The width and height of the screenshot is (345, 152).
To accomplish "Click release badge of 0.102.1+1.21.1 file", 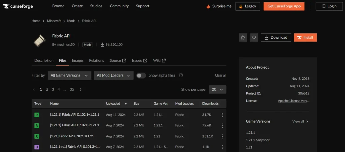I will pos(37,115).
